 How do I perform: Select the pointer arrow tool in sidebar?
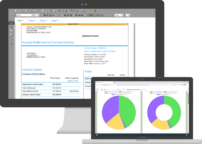(11, 19)
